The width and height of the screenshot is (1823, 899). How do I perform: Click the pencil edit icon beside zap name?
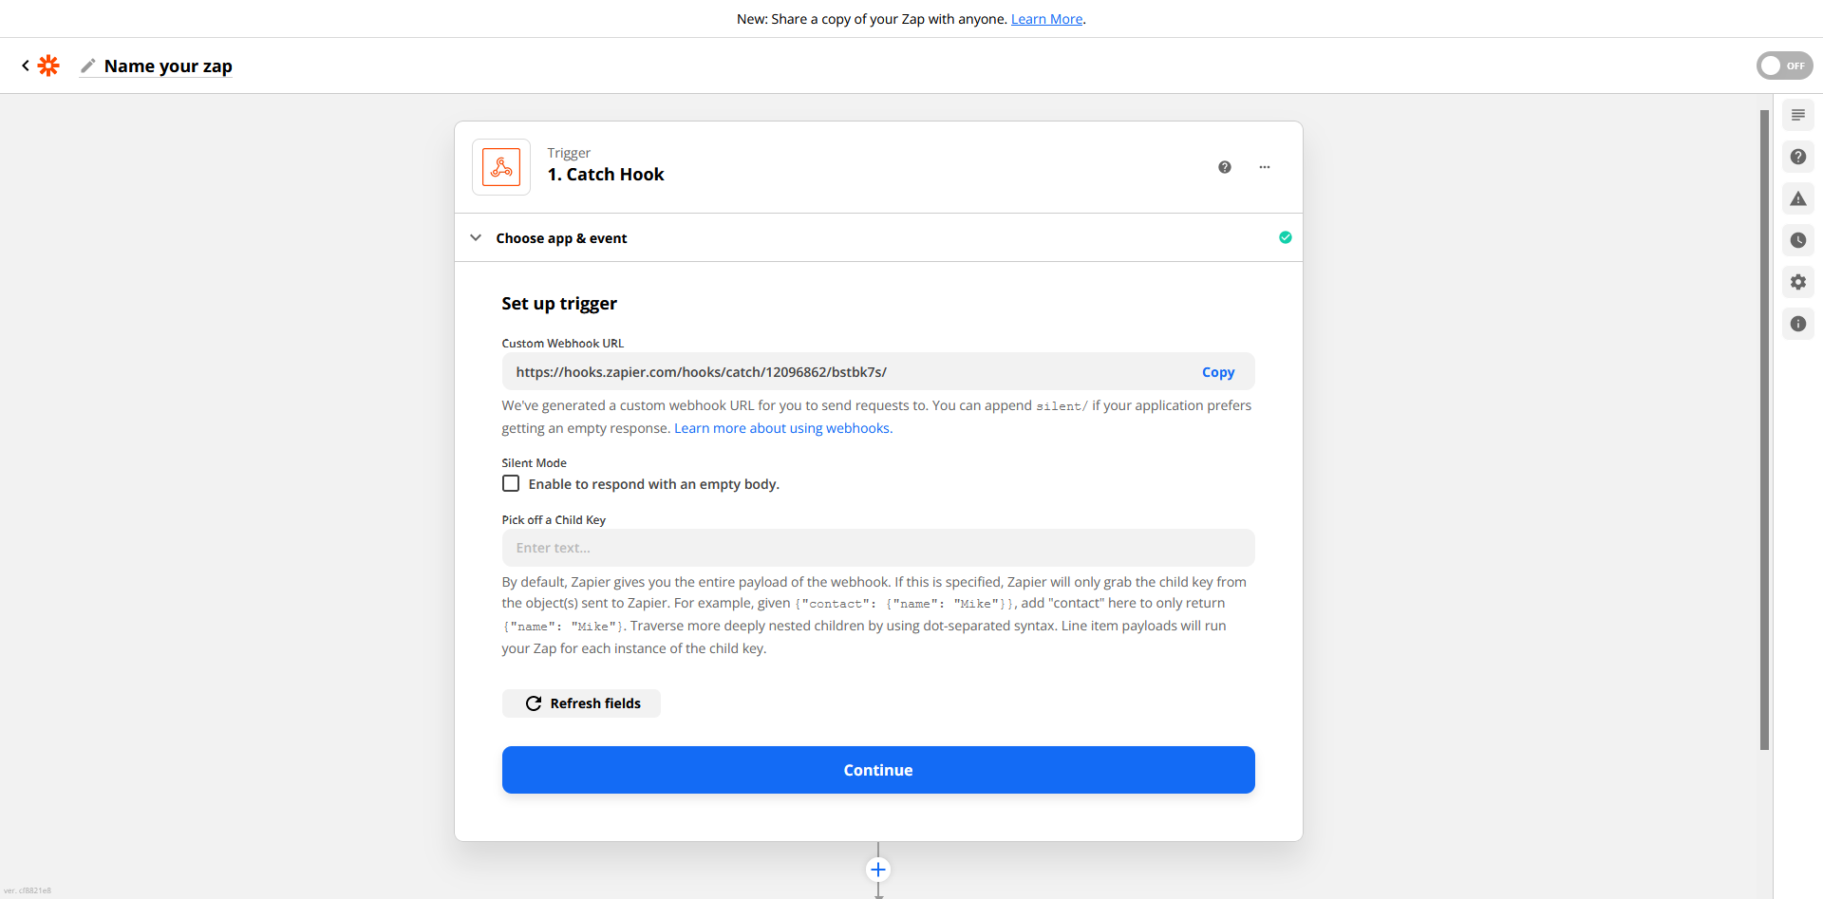[88, 66]
